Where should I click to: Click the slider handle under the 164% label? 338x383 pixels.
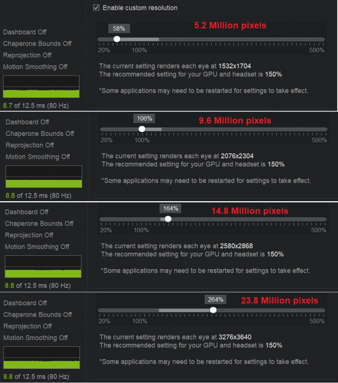click(168, 219)
